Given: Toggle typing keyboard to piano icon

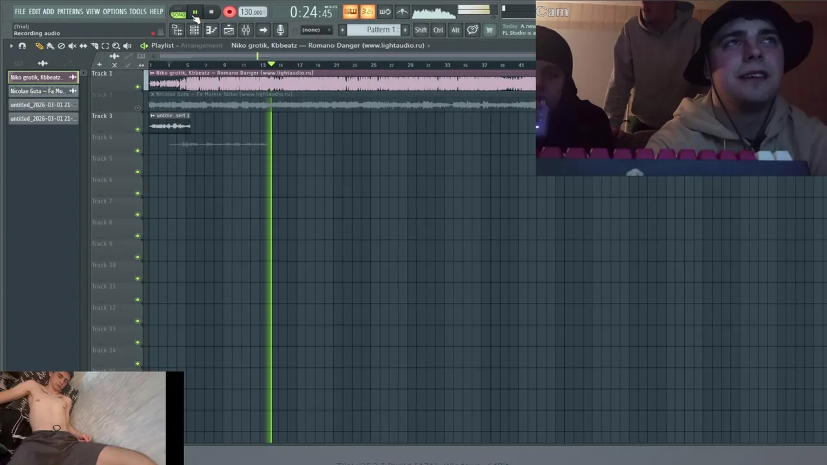Looking at the screenshot, I should point(350,12).
